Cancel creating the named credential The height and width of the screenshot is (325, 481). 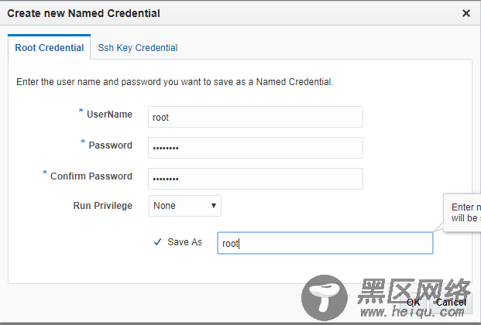451,303
